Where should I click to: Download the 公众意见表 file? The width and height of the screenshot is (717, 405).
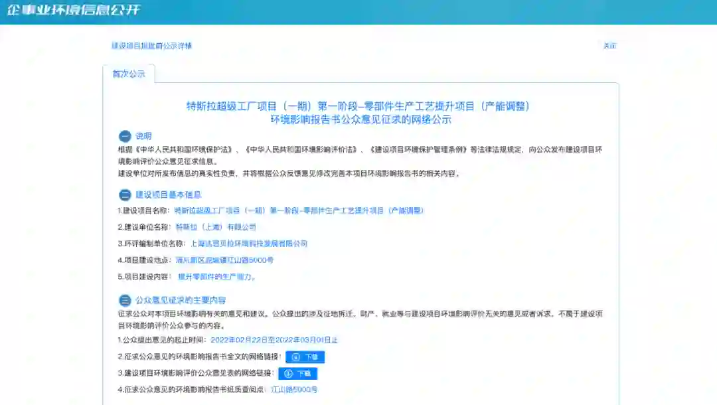pos(297,373)
